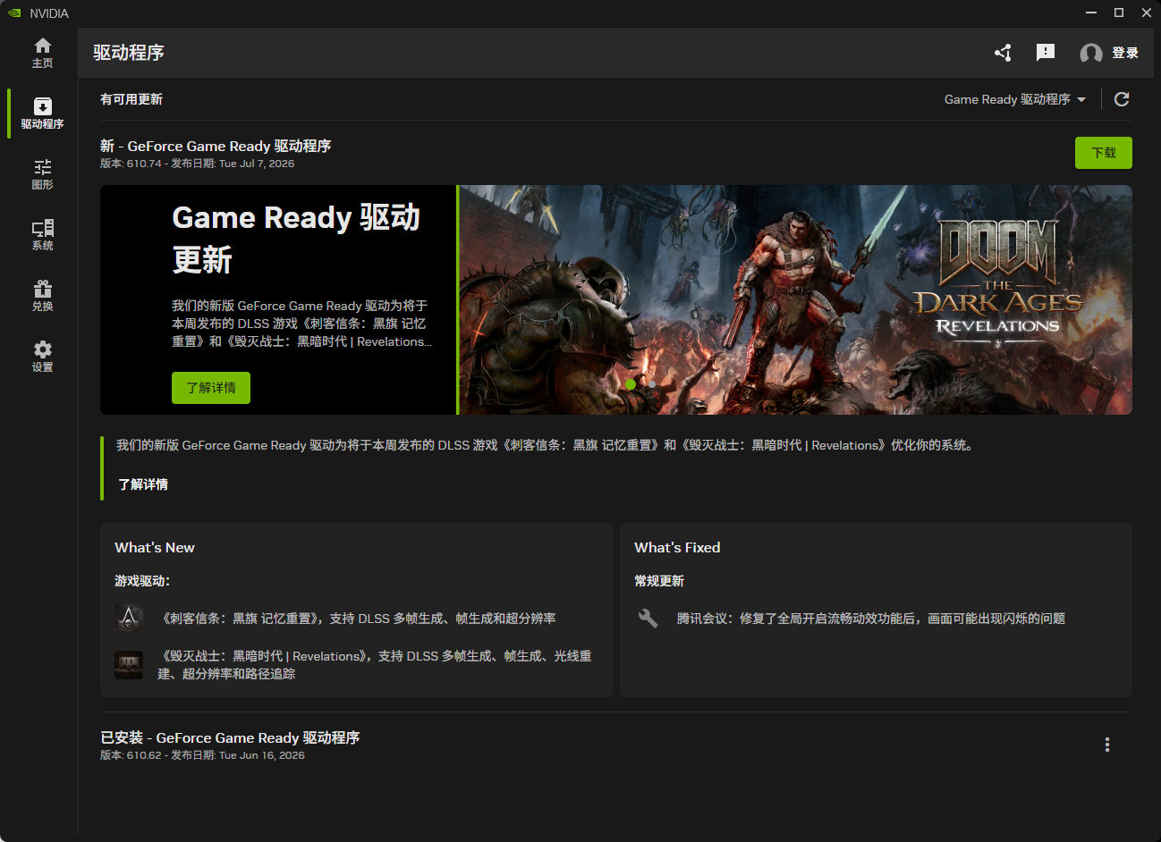Click the 游戏驱动: subheading
The height and width of the screenshot is (842, 1161).
point(142,581)
